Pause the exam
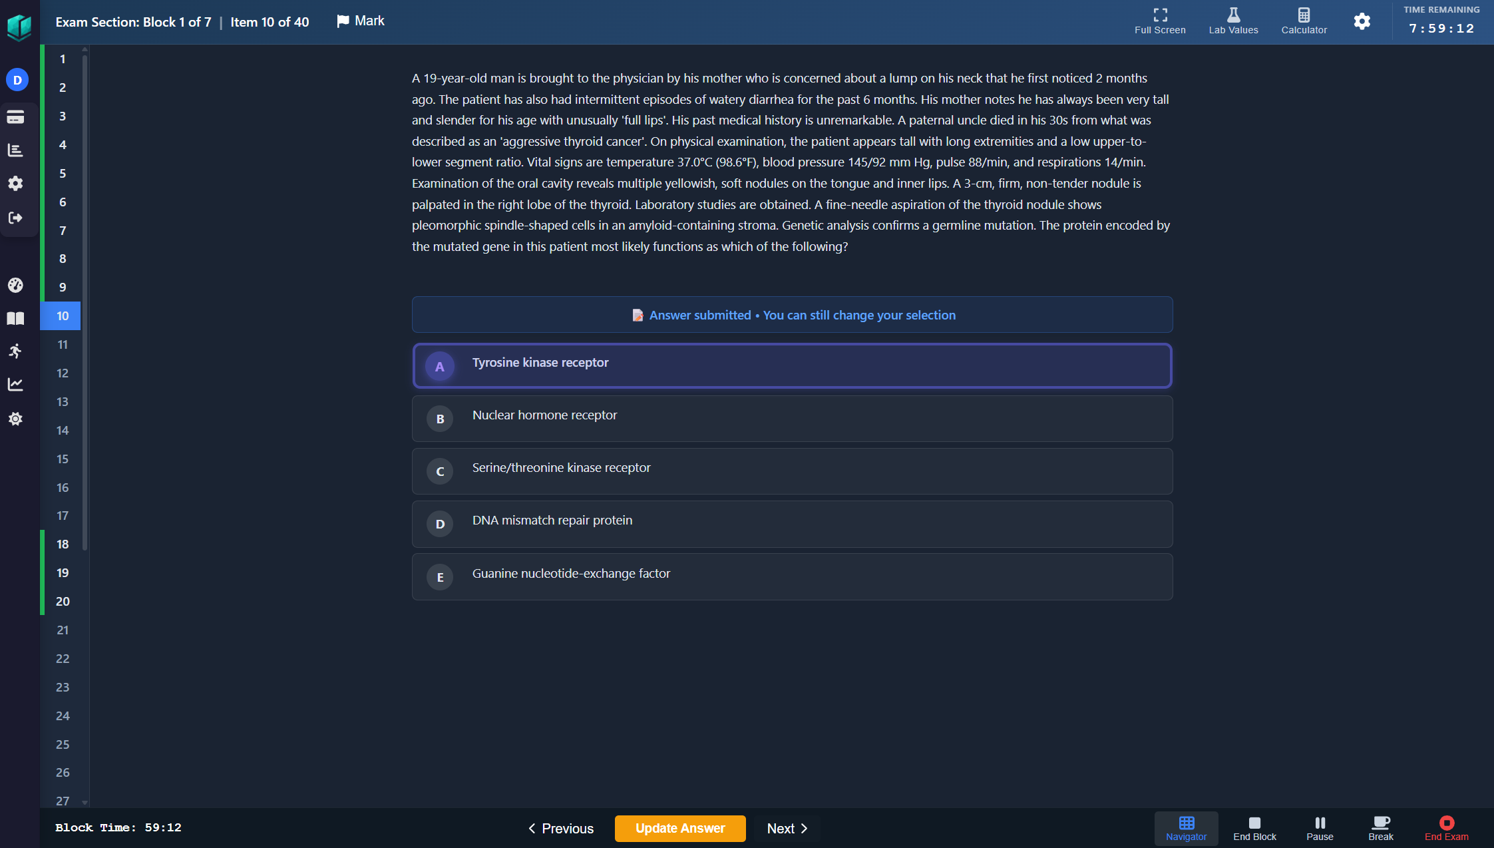Image resolution: width=1494 pixels, height=848 pixels. [x=1319, y=829]
